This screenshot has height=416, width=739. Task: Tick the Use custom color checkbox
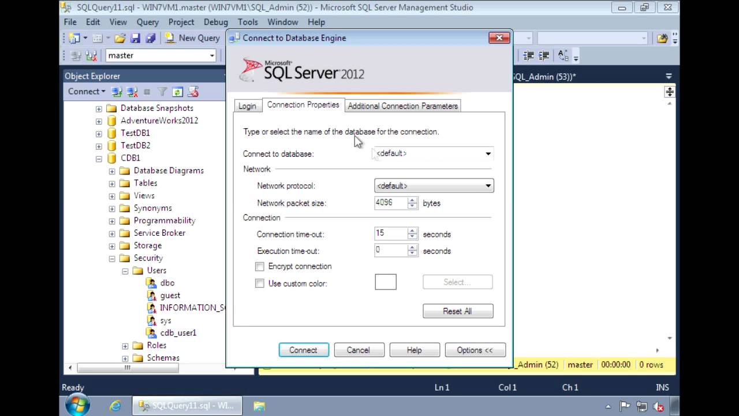tap(260, 284)
